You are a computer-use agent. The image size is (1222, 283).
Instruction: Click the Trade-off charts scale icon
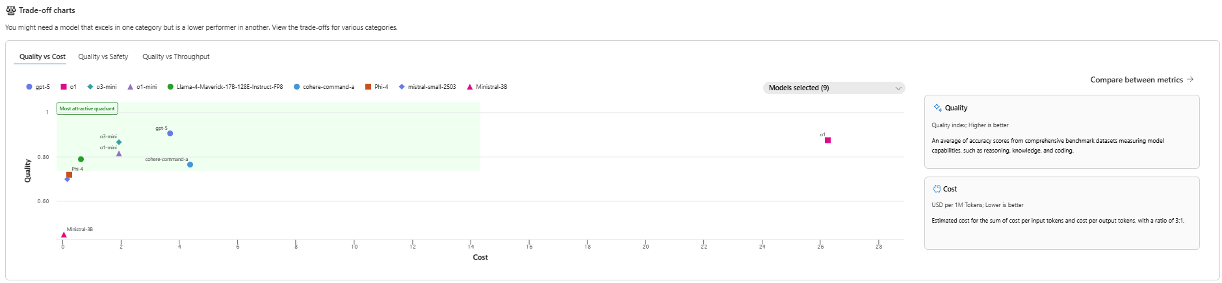pos(10,10)
